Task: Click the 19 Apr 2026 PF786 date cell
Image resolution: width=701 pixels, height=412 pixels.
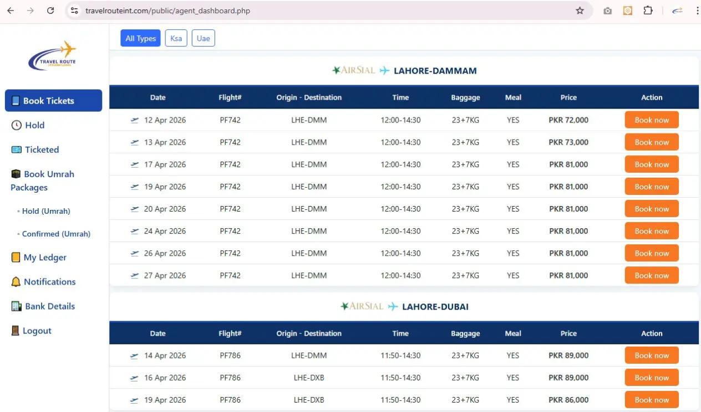Action: point(165,400)
